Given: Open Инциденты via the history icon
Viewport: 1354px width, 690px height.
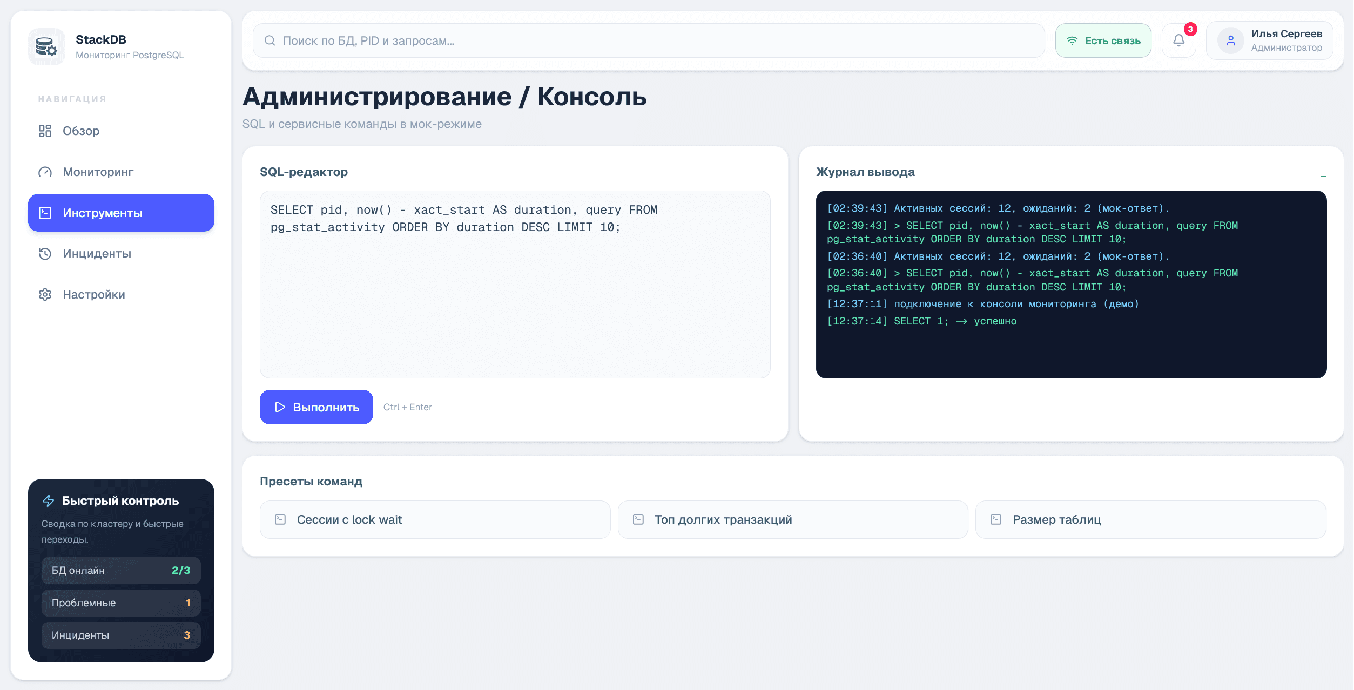Looking at the screenshot, I should [45, 254].
